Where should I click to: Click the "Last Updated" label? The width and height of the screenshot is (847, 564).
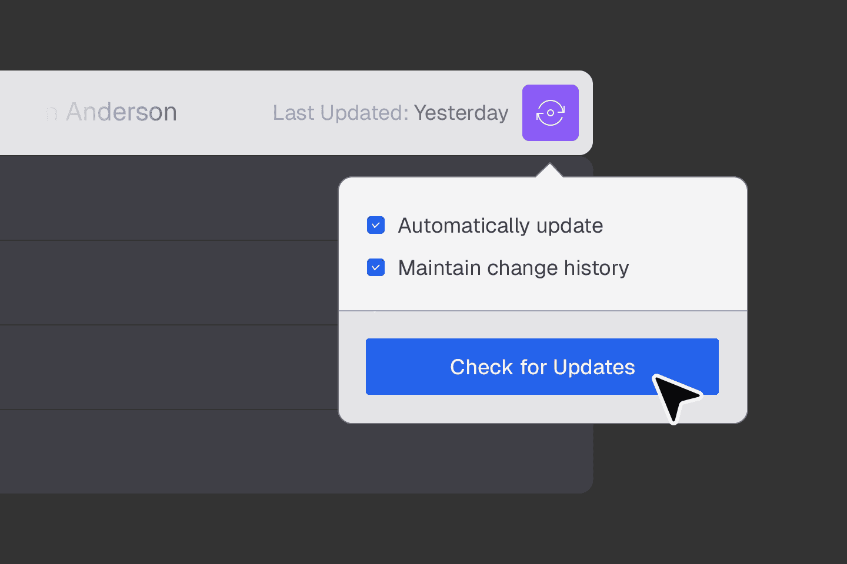340,113
